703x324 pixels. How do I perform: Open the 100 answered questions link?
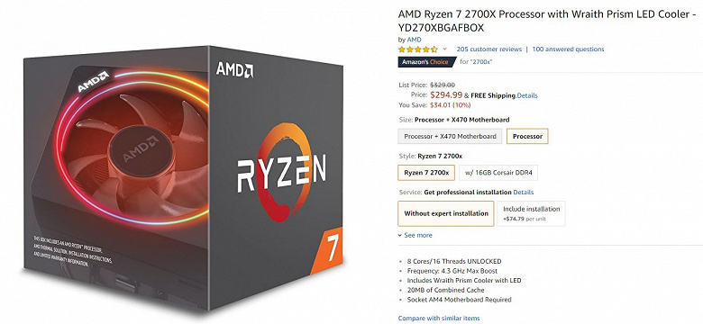[568, 49]
